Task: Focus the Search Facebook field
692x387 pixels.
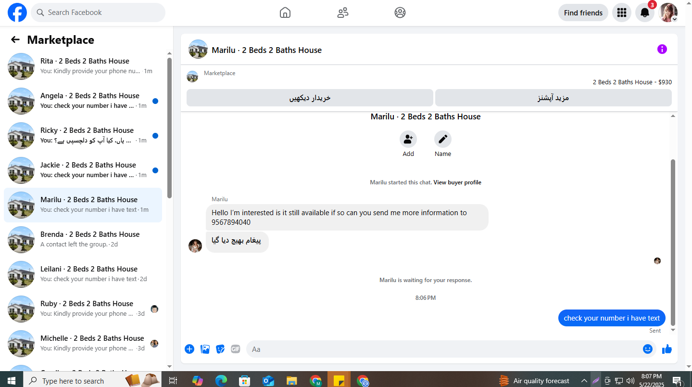Action: 98,13
